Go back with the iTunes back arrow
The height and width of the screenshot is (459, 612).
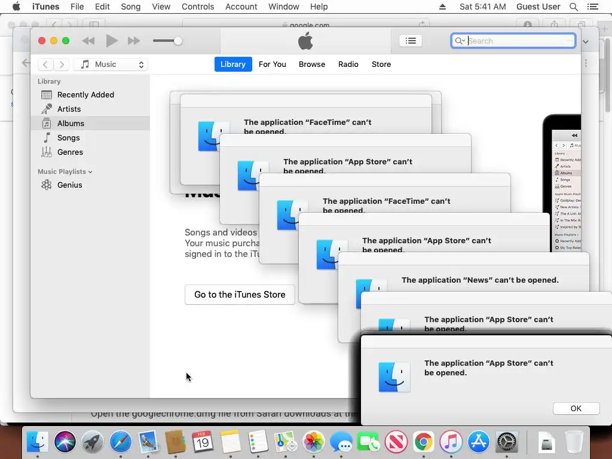[45, 65]
